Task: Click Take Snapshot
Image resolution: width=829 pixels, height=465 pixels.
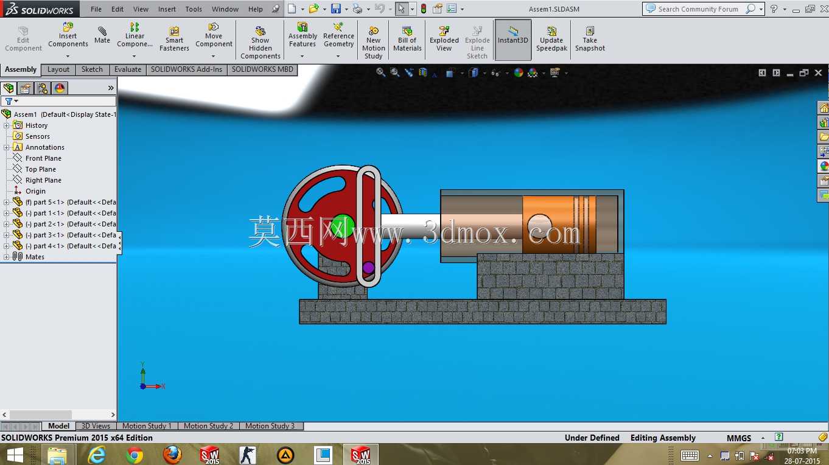Action: (x=590, y=39)
